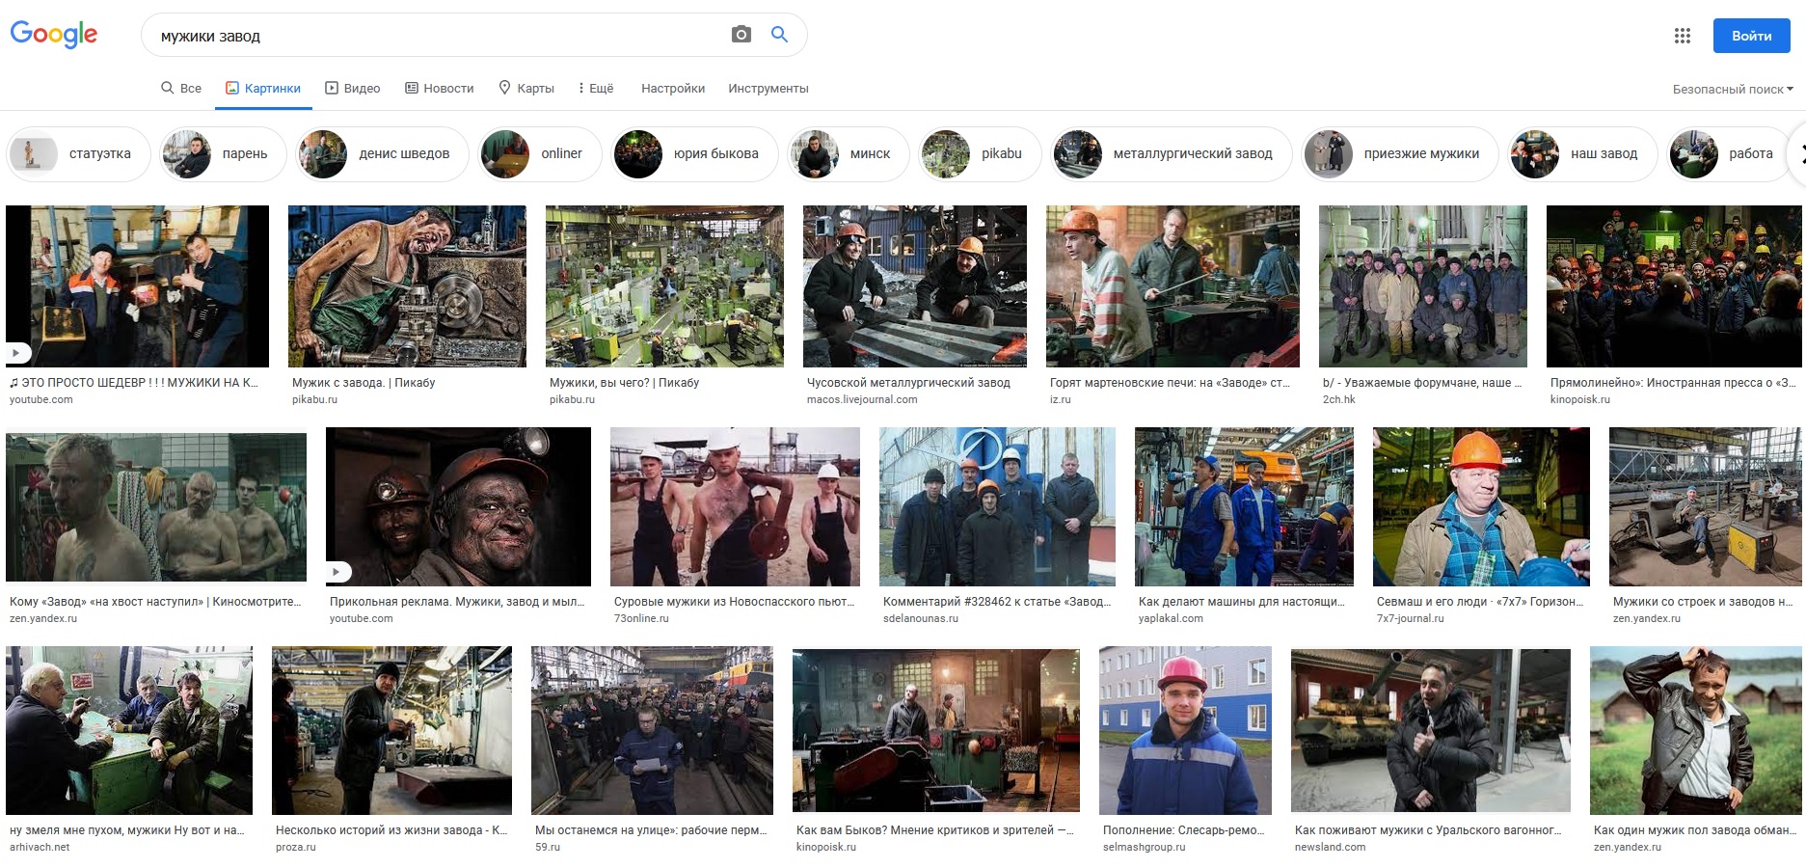Select the pikabu suggestion chip
Image resolution: width=1806 pixels, height=868 pixels.
(x=980, y=153)
